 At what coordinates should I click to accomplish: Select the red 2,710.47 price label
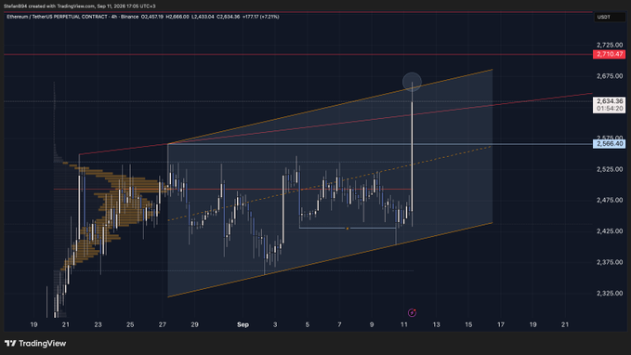click(610, 54)
